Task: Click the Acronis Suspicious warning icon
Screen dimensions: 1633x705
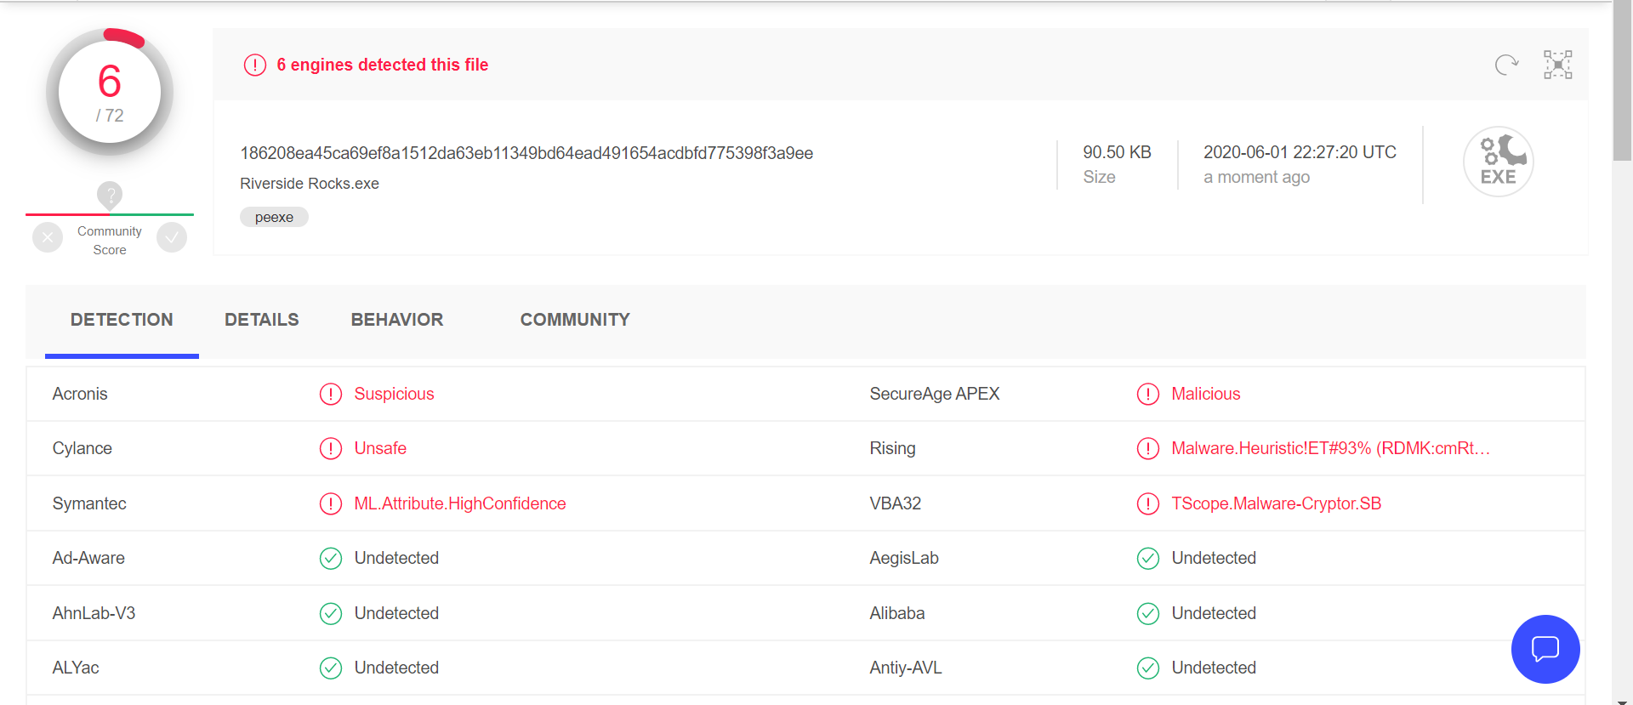Action: pyautogui.click(x=331, y=394)
